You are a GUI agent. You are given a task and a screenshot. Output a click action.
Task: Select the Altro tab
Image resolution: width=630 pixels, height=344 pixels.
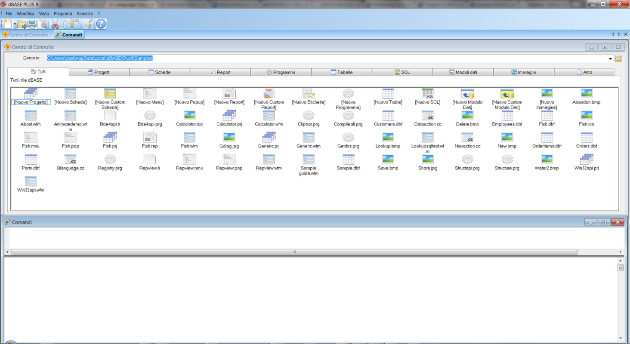click(x=584, y=72)
